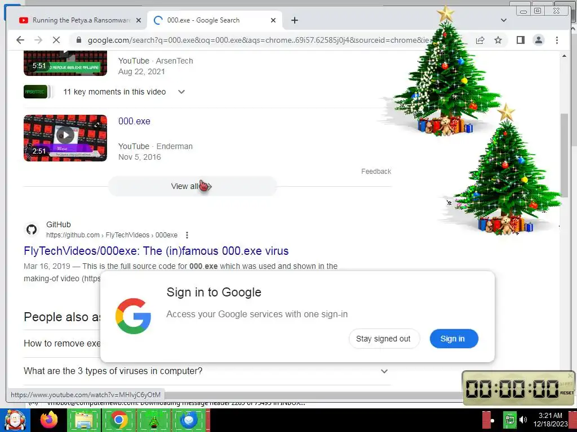This screenshot has height=432, width=577.
Task: Go back with the browser back arrow
Action: tap(20, 40)
